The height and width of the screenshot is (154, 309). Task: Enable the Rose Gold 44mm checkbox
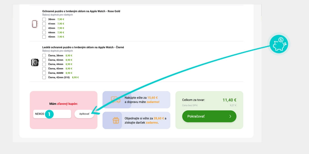[44, 32]
